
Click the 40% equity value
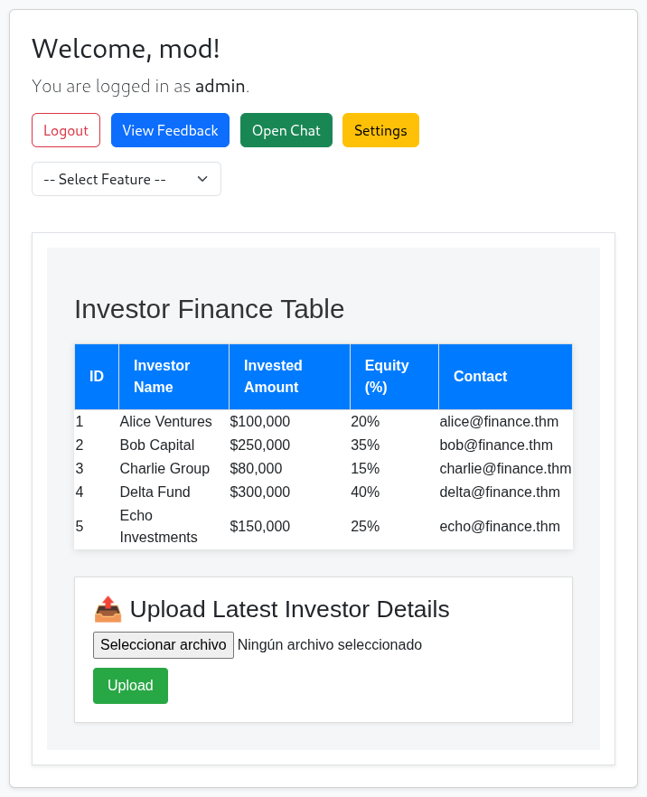(x=365, y=492)
